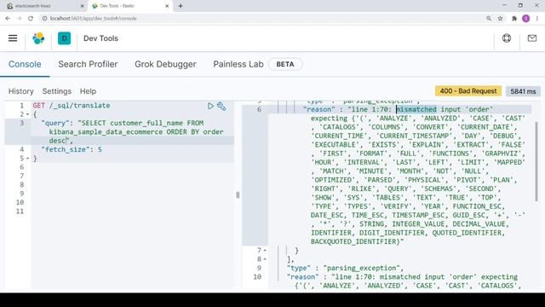Open the help lifebuoy icon
Viewport: 545px width, 307px height.
click(507, 38)
